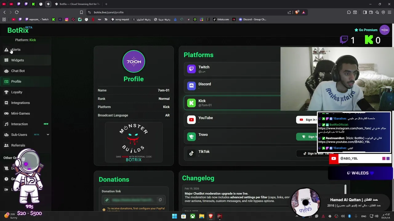Screen dimensions: 394x221
Task: Click the changelog scrollbar
Action: click(x=345, y=189)
